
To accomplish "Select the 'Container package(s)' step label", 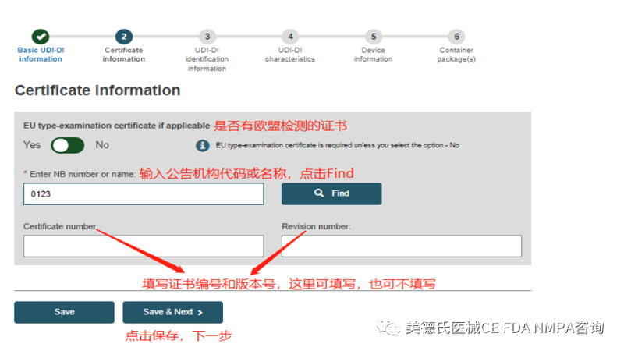I will coord(456,54).
